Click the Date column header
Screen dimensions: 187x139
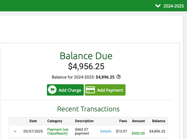[x=33, y=121]
